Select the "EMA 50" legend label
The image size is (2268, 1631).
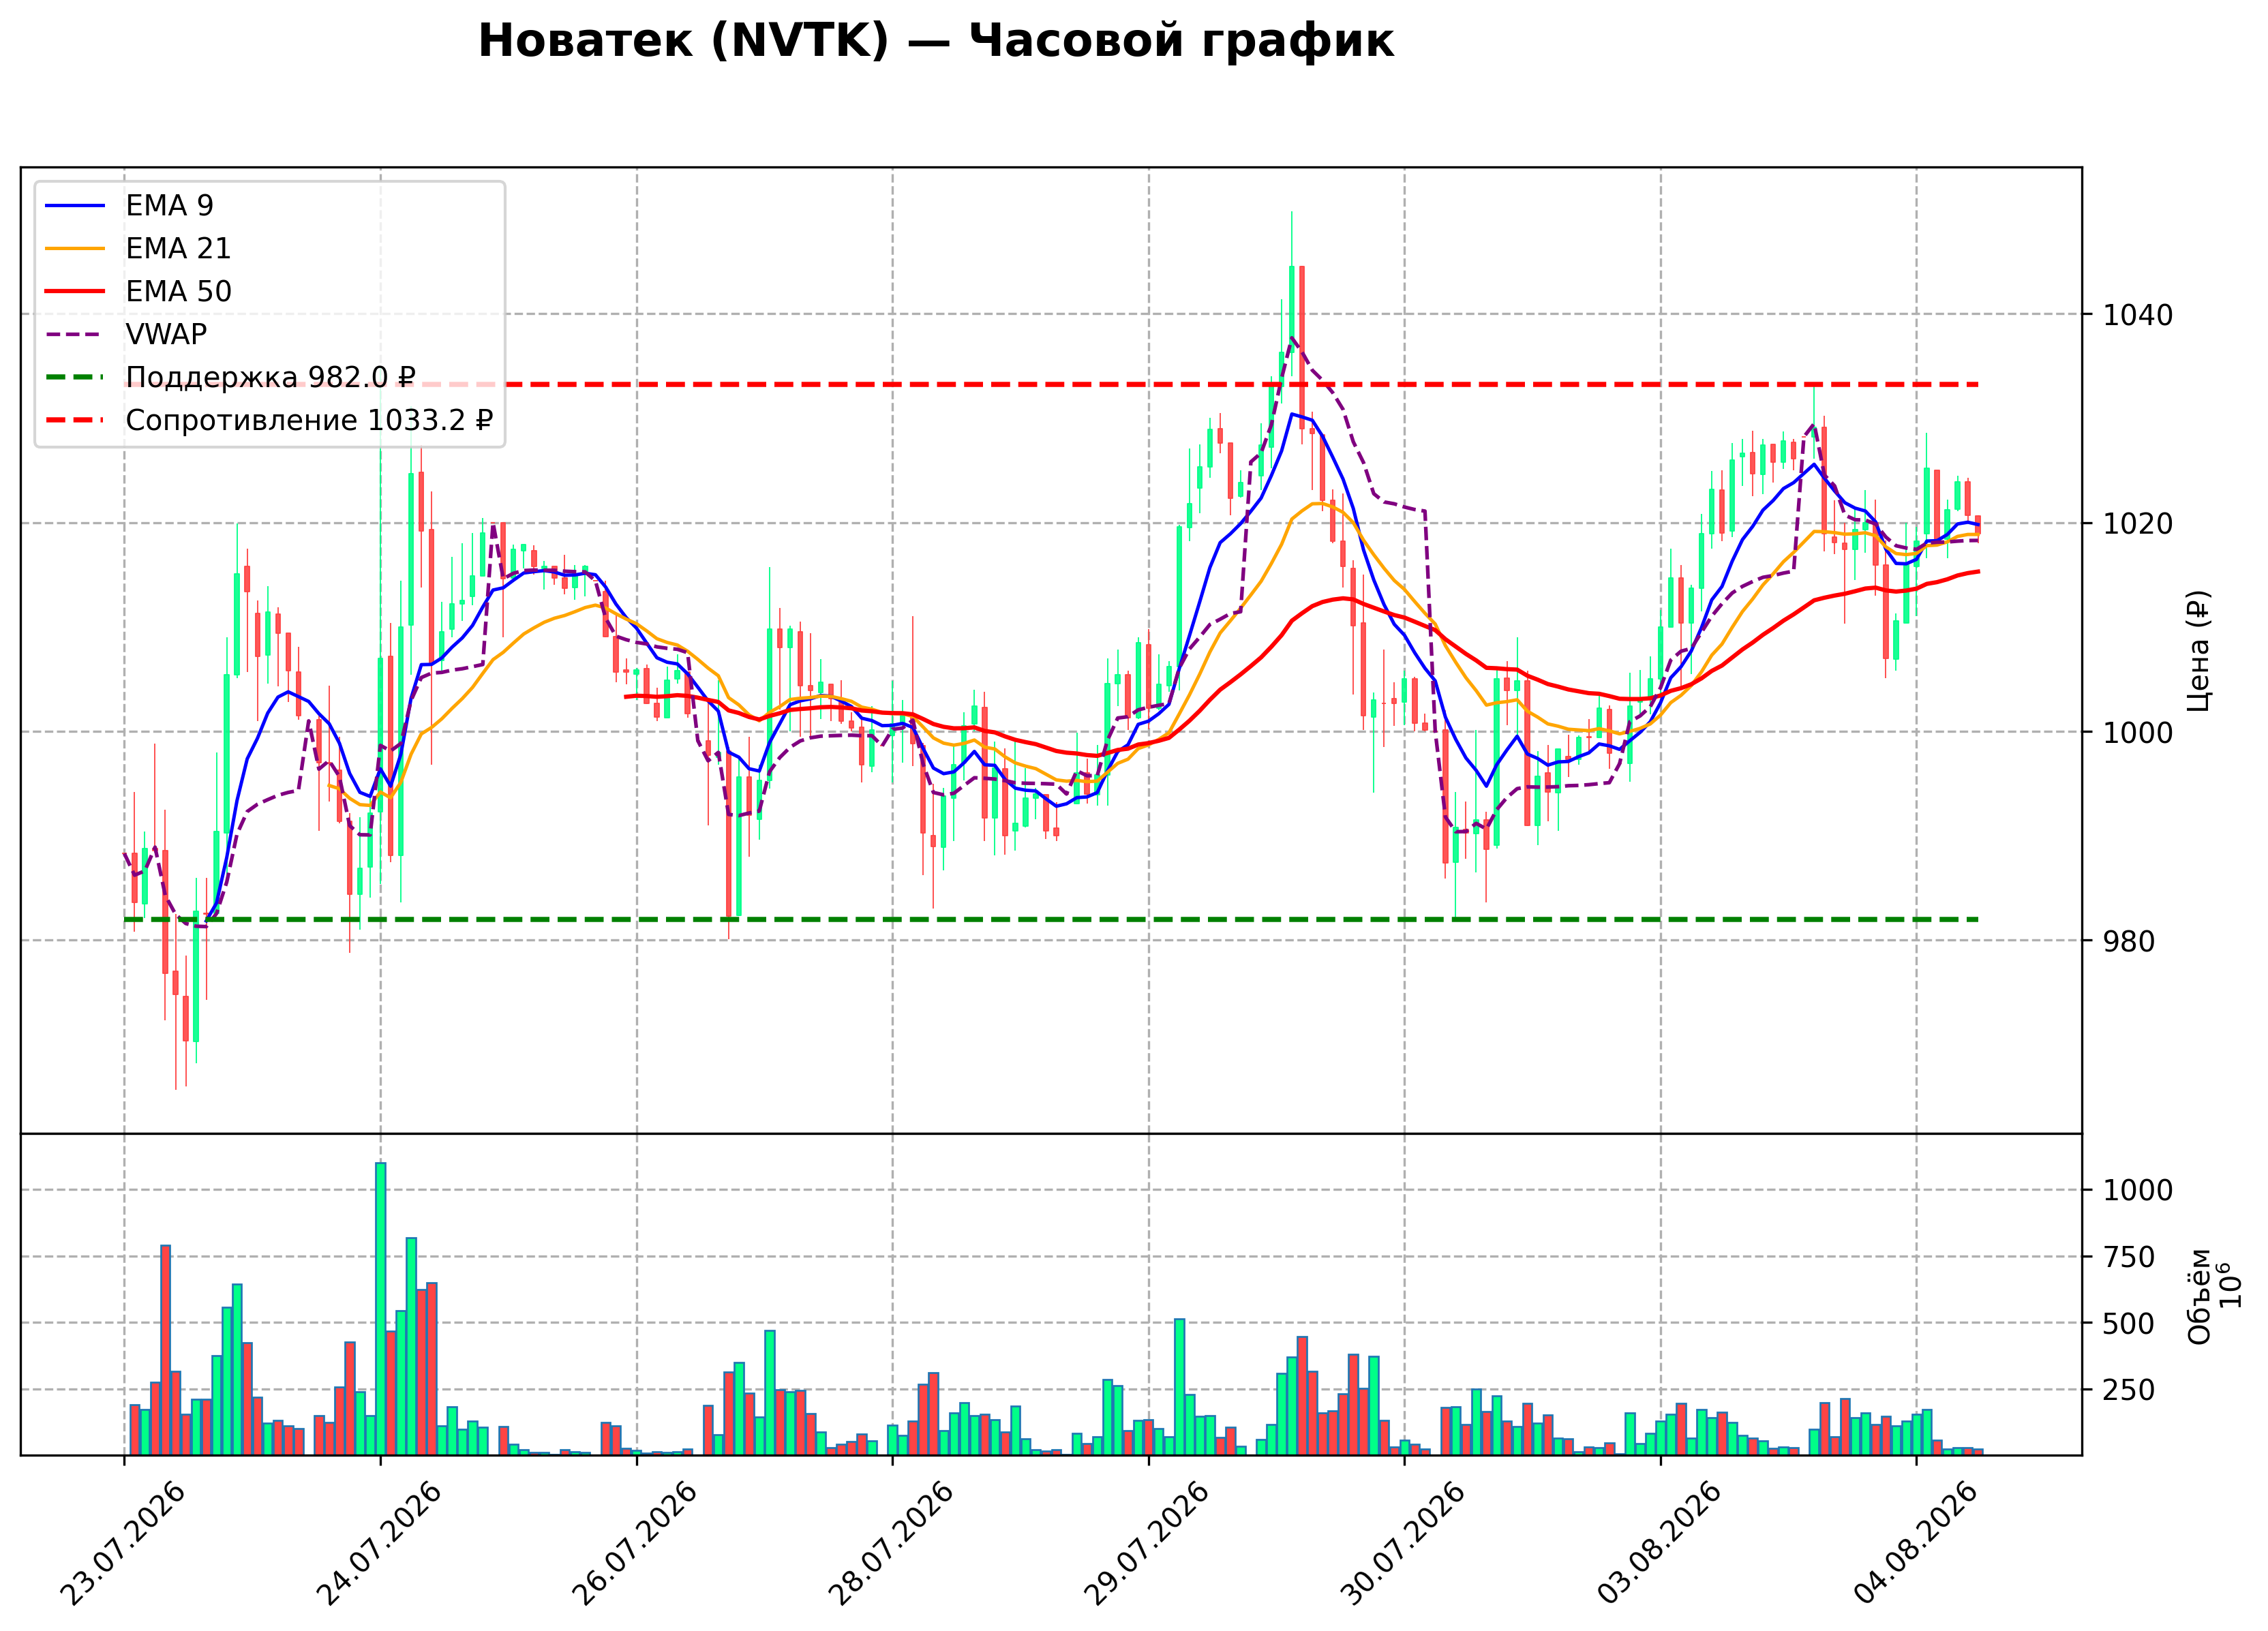click(178, 291)
